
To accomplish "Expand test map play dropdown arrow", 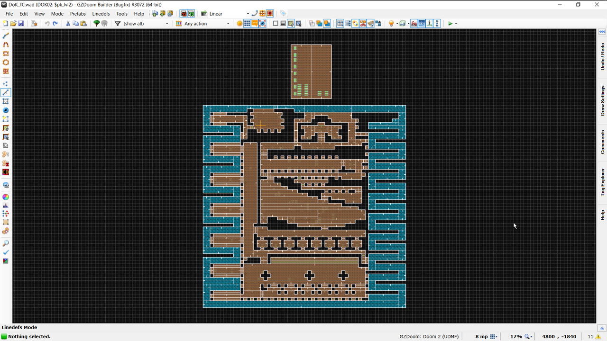I will click(x=456, y=23).
